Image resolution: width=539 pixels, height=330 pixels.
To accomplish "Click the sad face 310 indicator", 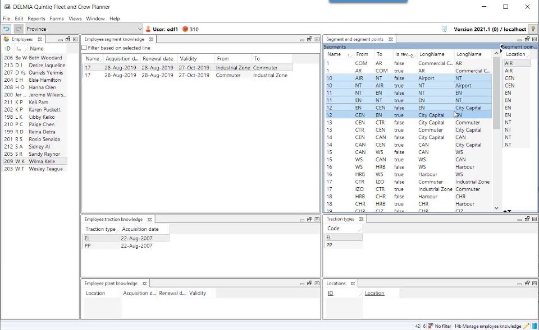I will [190, 29].
